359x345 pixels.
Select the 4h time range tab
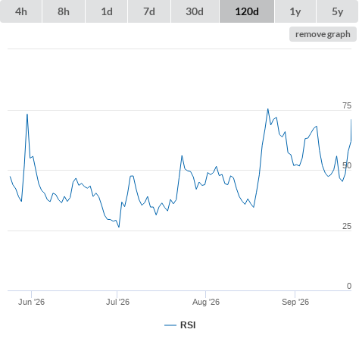coord(21,11)
